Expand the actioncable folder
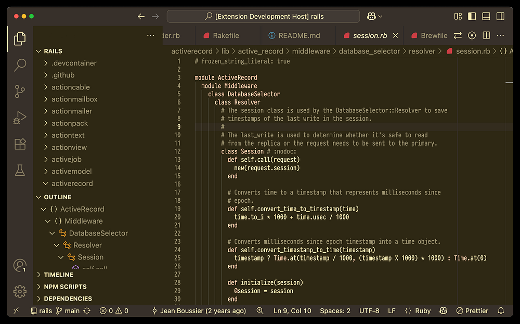520x324 pixels. pyautogui.click(x=70, y=87)
